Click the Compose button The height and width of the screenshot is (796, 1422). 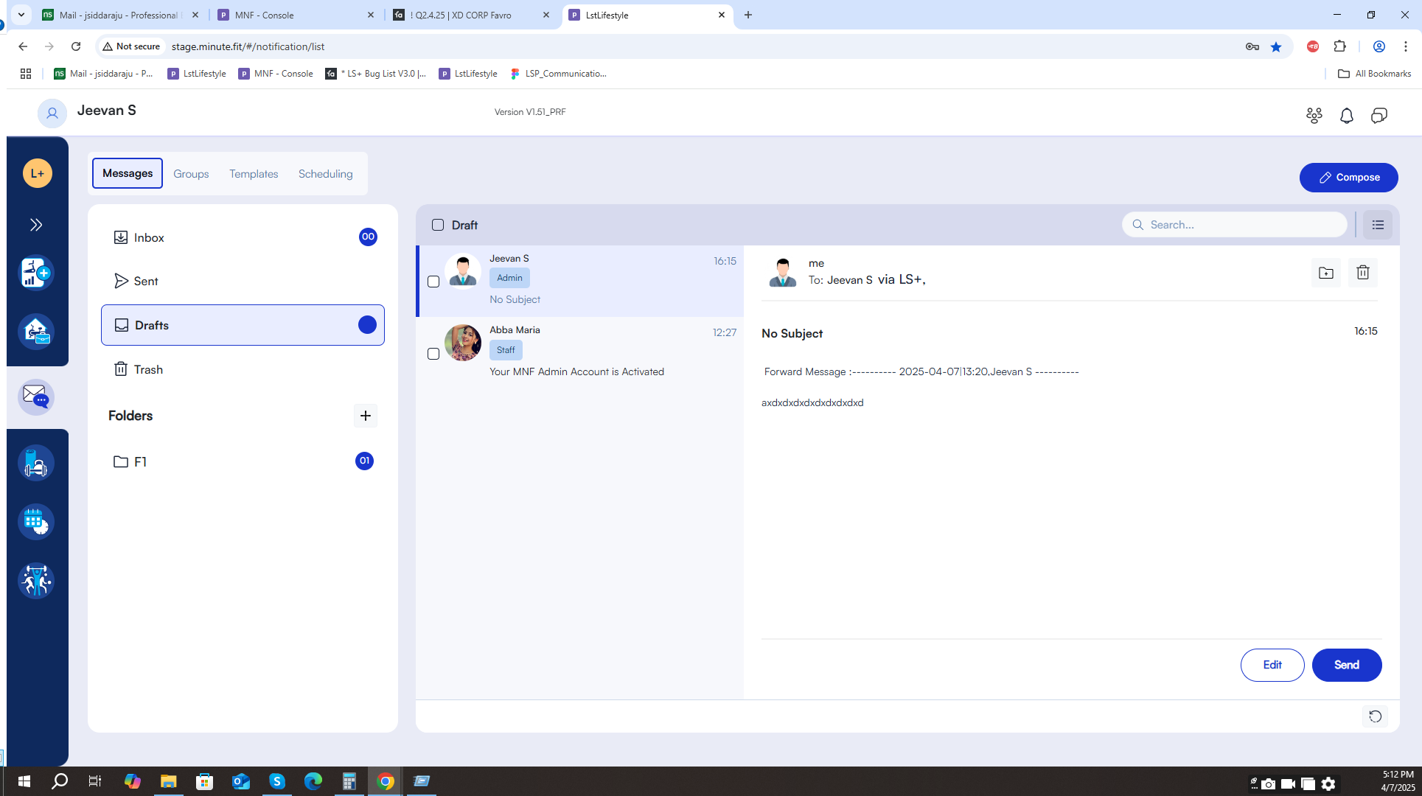coord(1348,178)
